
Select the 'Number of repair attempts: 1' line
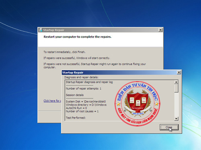84,88
